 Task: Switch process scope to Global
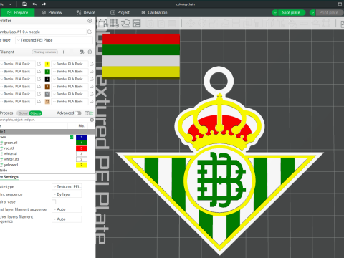[x=23, y=113]
